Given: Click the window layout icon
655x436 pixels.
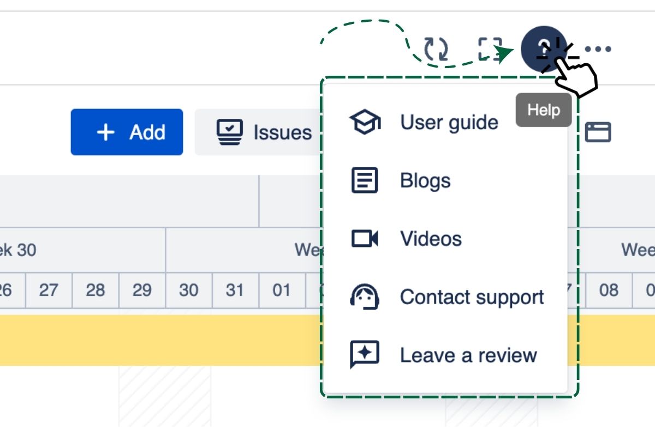Looking at the screenshot, I should click(598, 132).
